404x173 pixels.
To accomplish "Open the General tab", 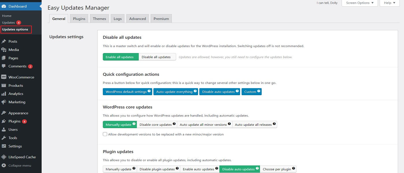I will [59, 18].
